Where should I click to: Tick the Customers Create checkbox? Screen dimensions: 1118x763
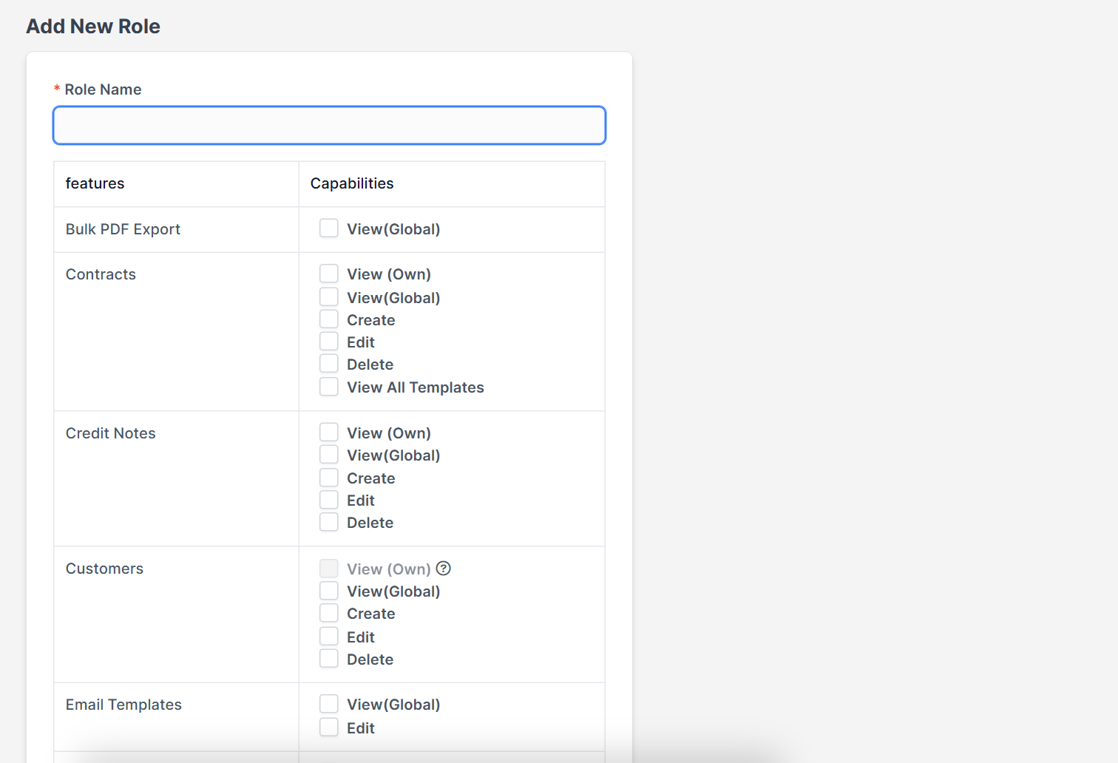click(329, 612)
